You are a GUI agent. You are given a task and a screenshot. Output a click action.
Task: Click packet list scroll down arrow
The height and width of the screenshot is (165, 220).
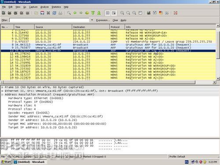[218, 79]
